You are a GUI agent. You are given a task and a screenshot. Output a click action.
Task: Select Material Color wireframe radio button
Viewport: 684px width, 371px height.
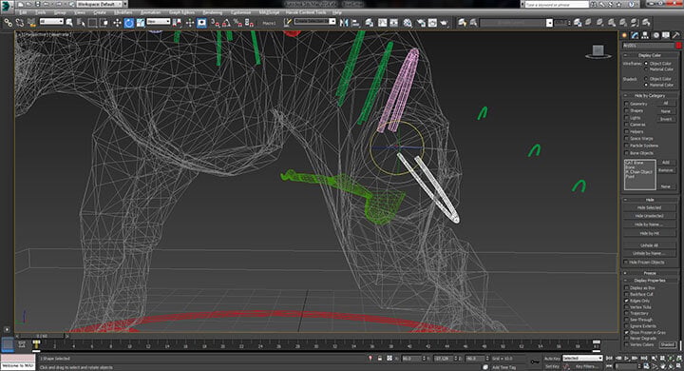tap(647, 69)
